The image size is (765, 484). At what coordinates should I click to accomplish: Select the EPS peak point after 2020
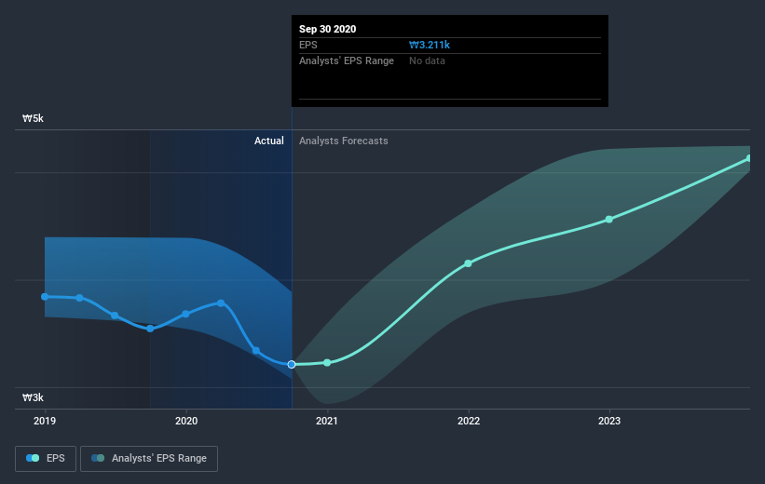click(x=221, y=303)
